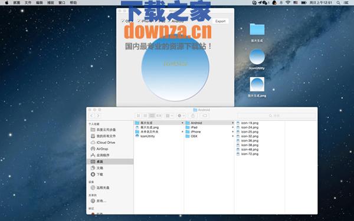Go back in the Finder window
This screenshot has height=221, width=354.
[91, 116]
